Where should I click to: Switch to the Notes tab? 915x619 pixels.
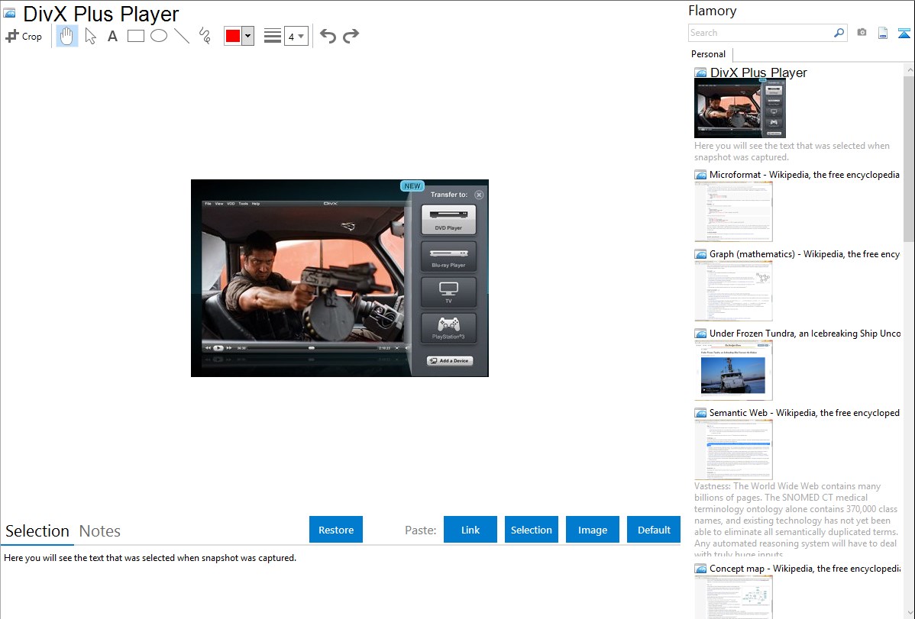(100, 531)
